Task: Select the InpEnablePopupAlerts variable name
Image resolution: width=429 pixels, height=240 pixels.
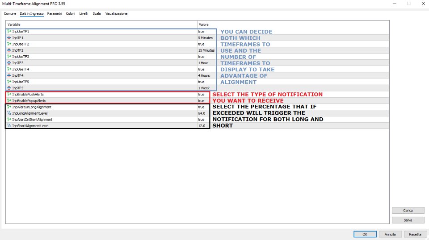Action: click(x=29, y=100)
